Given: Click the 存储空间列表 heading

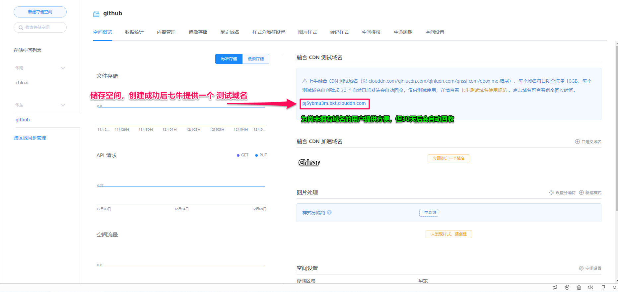Looking at the screenshot, I should coord(28,50).
